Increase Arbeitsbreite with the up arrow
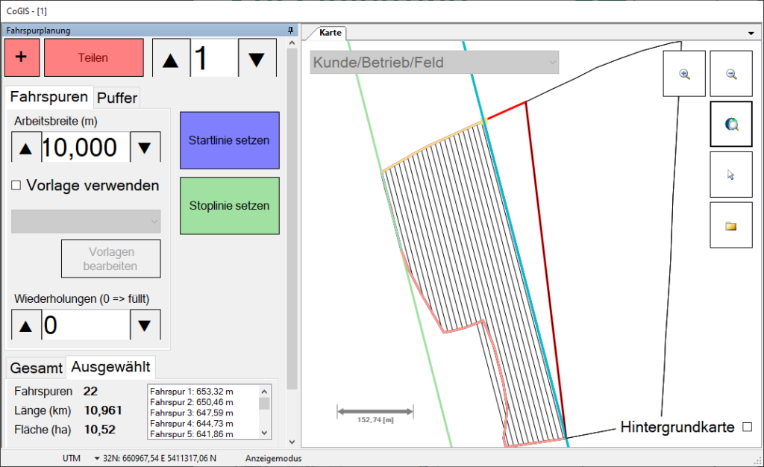This screenshot has width=764, height=467. pyautogui.click(x=26, y=148)
